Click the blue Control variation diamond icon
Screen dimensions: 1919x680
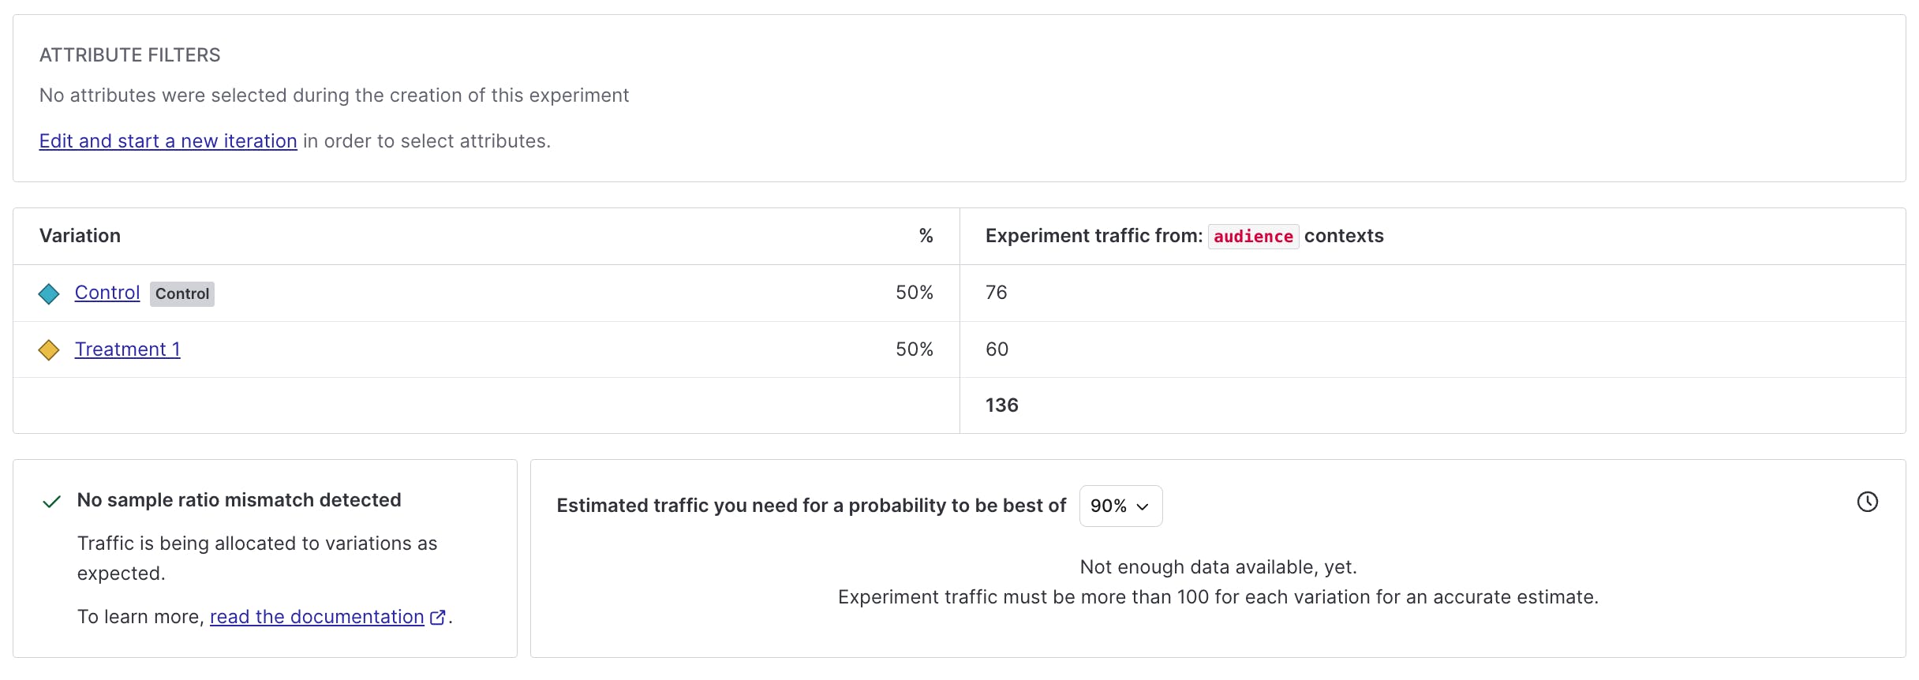49,293
